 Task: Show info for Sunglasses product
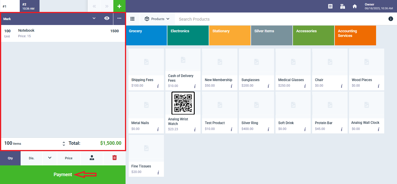click(x=268, y=86)
